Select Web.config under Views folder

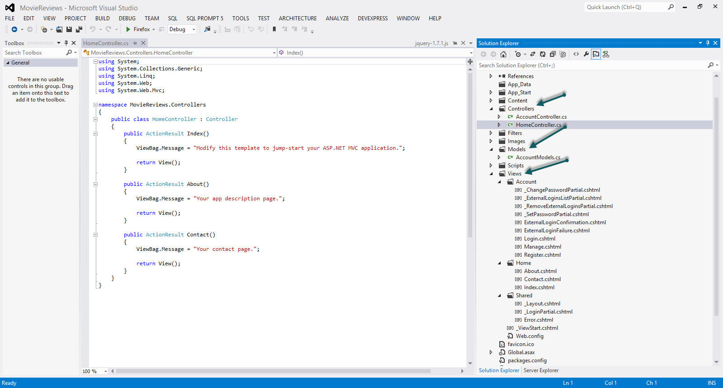(x=530, y=336)
